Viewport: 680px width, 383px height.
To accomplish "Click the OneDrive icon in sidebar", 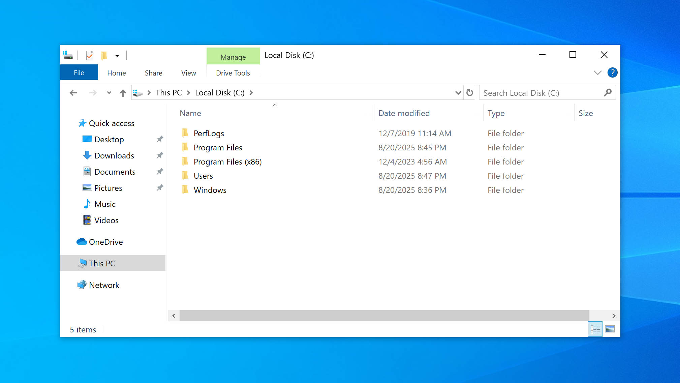I will pyautogui.click(x=81, y=241).
